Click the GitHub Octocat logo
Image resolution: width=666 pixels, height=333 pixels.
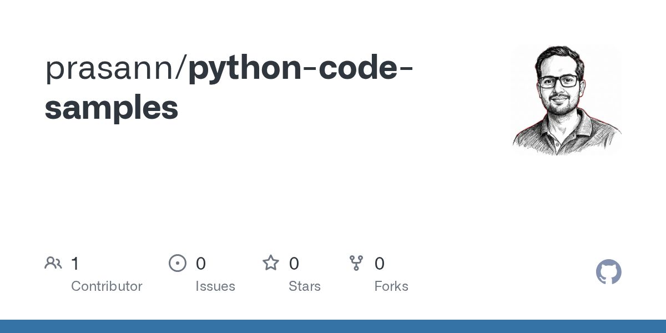coord(609,272)
